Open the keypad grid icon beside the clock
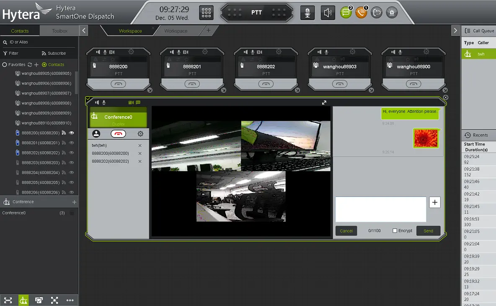The height and width of the screenshot is (306, 496). point(206,13)
